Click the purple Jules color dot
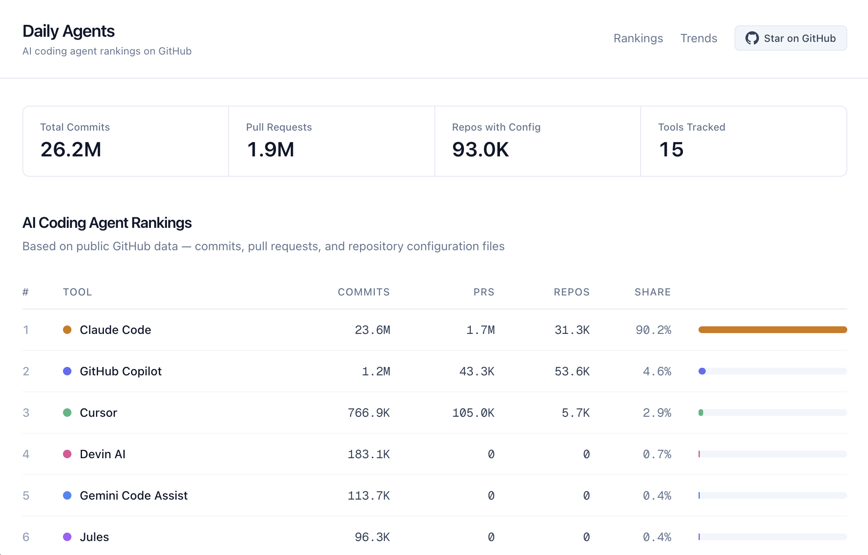868x555 pixels. click(x=67, y=537)
